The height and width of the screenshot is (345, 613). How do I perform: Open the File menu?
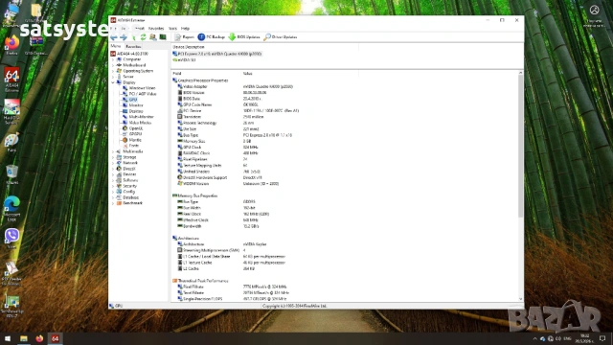coord(113,29)
